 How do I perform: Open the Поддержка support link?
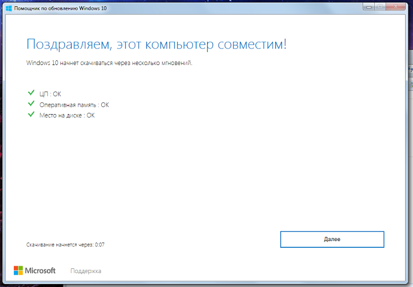point(86,271)
